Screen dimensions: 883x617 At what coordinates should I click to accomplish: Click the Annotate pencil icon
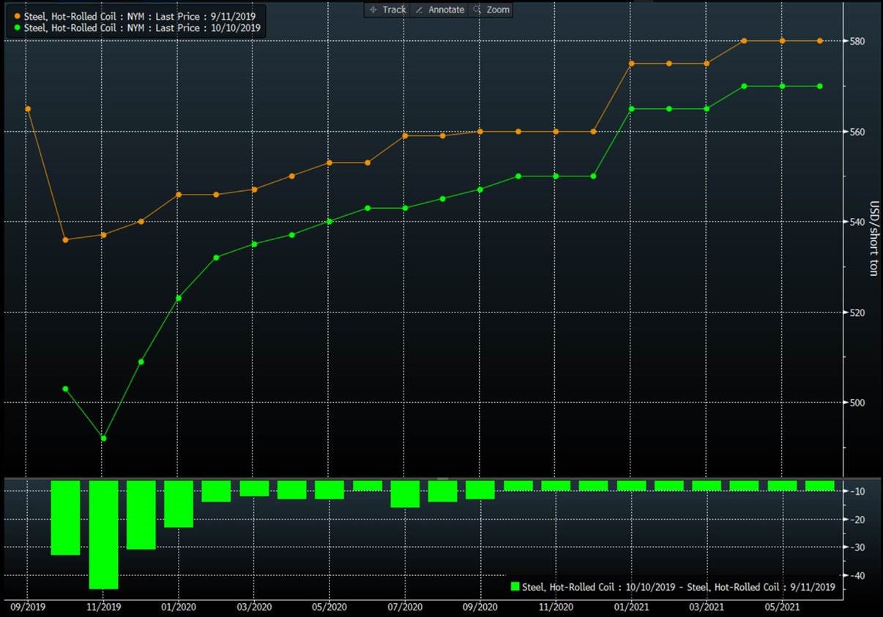(420, 10)
